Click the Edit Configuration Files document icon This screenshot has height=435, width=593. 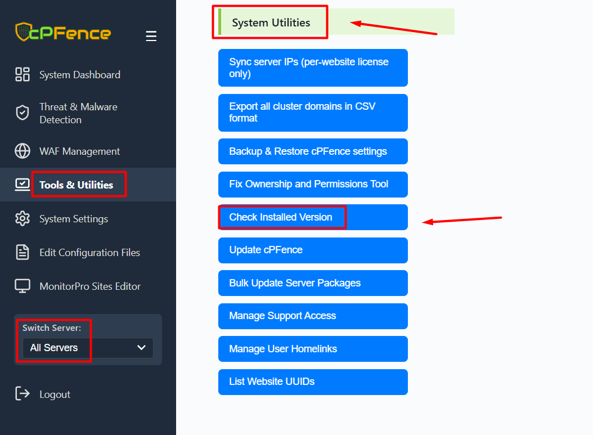(23, 252)
